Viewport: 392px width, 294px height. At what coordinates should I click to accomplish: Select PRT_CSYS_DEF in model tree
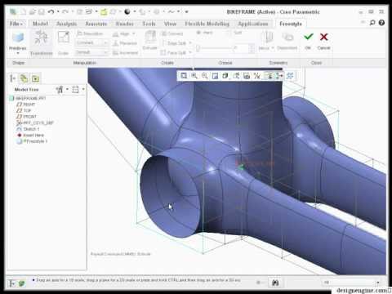pos(35,122)
